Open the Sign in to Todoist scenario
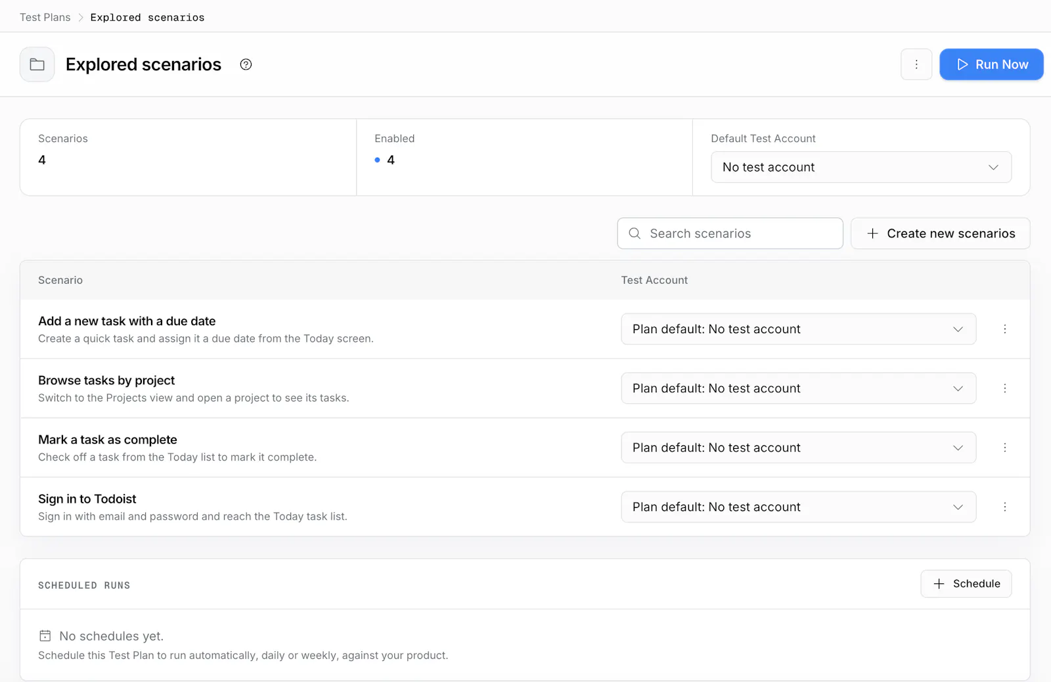1051x682 pixels. 87,499
